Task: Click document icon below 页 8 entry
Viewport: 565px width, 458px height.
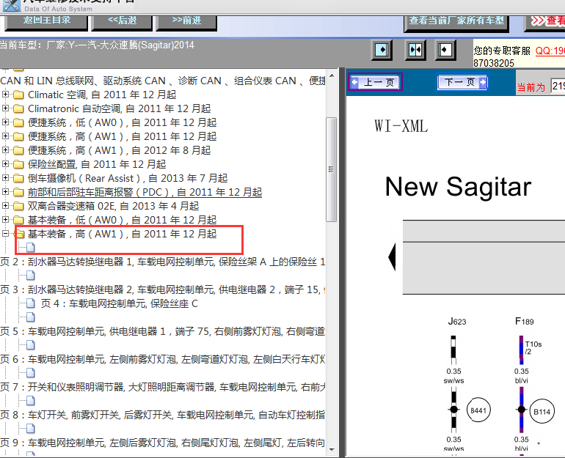Action: tap(31, 429)
